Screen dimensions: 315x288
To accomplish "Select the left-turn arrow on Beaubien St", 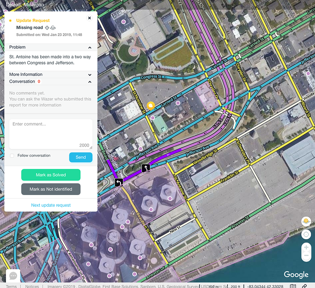I will tap(119, 183).
